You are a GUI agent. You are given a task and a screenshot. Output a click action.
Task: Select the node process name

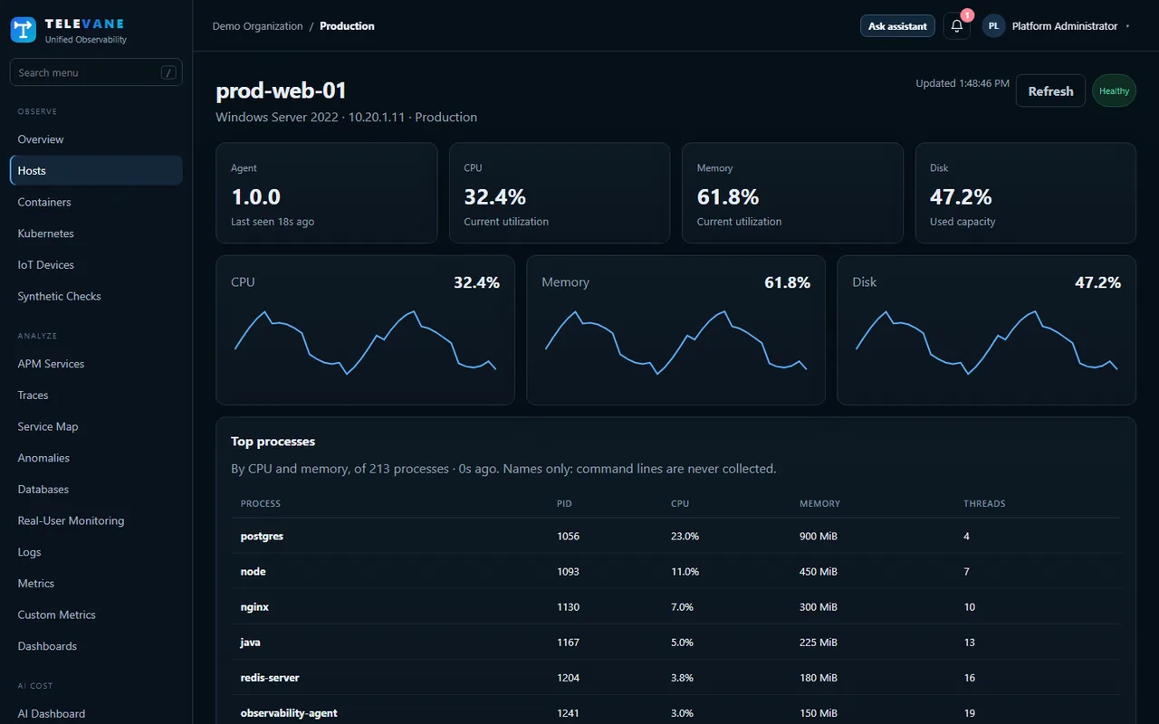254,572
